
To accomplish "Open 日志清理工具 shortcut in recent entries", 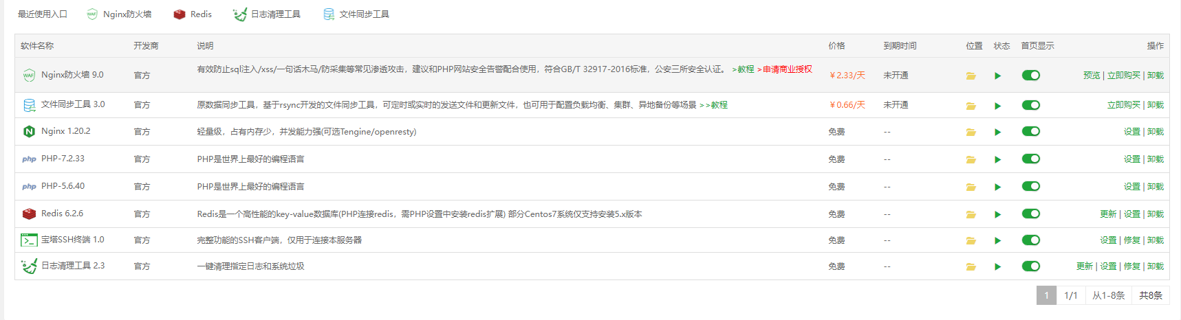I will pos(267,14).
